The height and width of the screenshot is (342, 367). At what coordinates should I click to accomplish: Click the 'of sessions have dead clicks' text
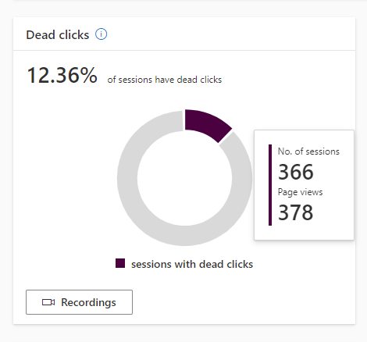point(165,80)
